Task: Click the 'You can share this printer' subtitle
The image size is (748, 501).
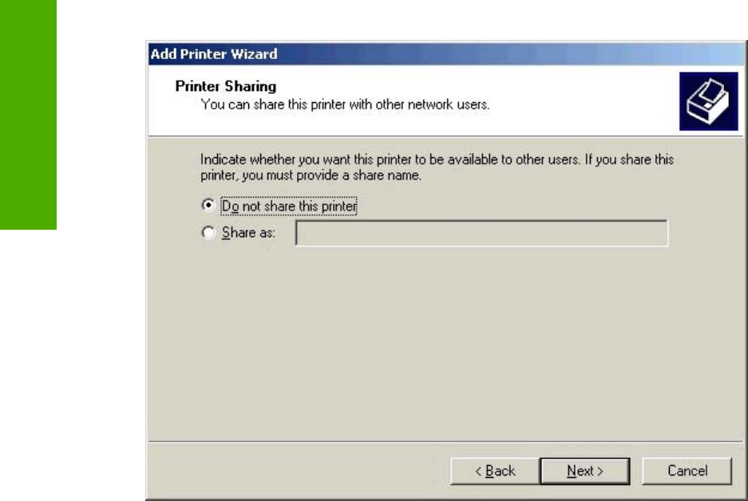Action: pos(345,104)
